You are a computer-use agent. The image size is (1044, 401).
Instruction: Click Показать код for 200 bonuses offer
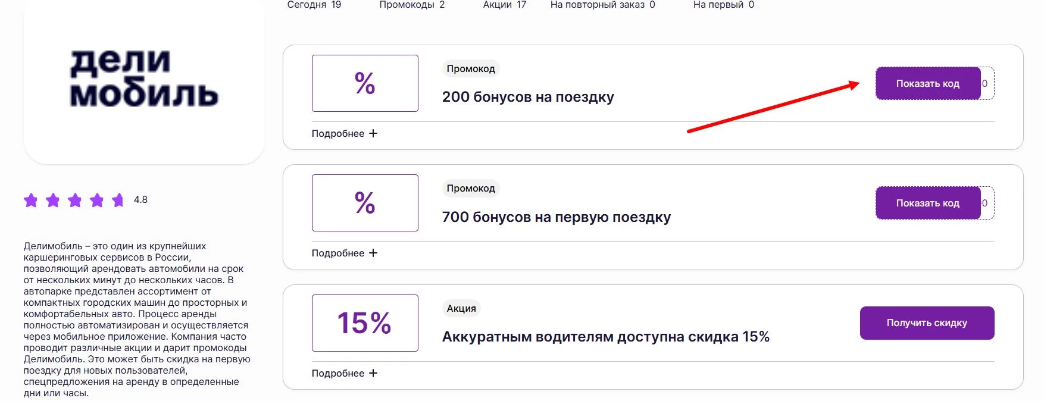[x=927, y=83]
